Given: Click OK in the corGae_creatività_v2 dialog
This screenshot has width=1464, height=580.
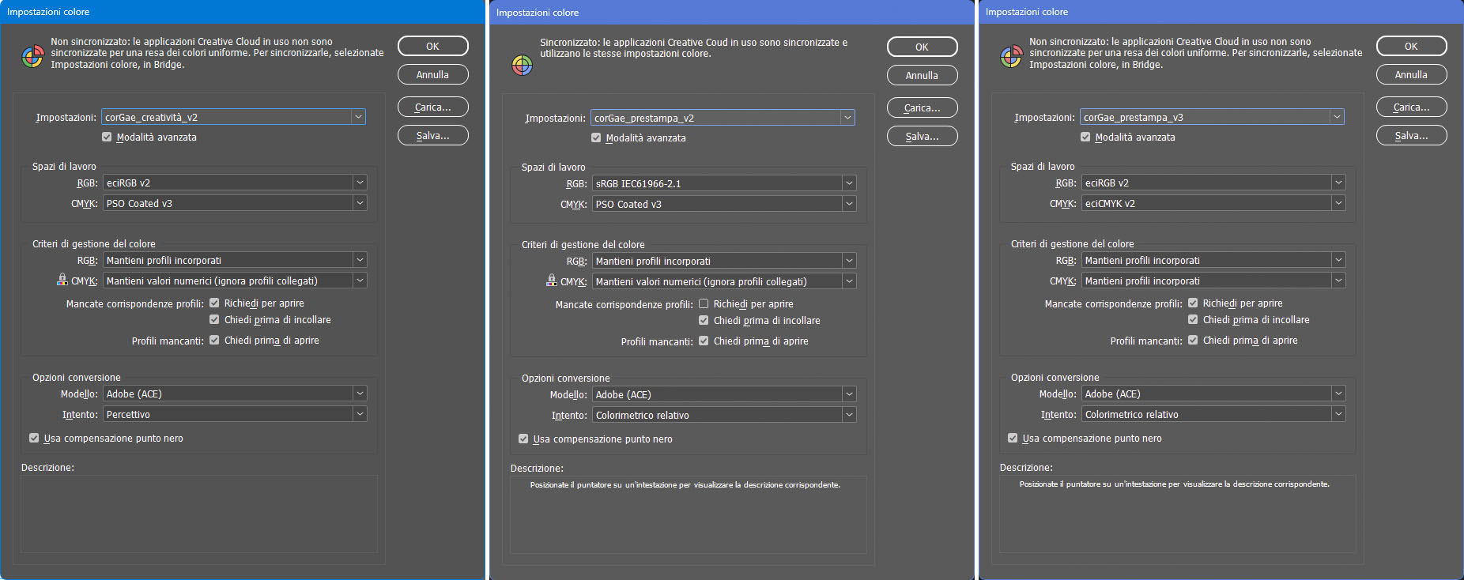Looking at the screenshot, I should pos(432,46).
